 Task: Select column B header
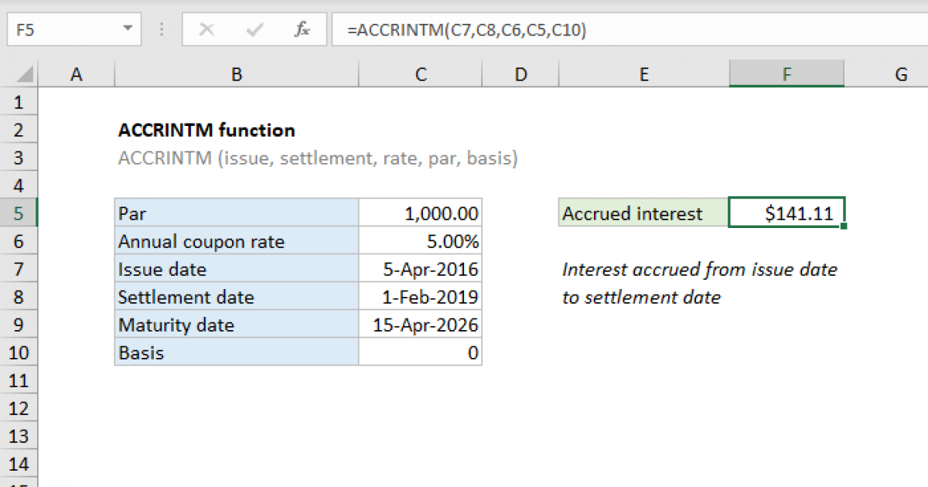tap(237, 73)
